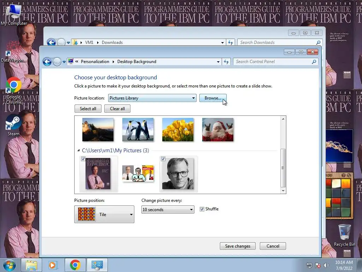Click the Search Control Panel field

pos(273,62)
